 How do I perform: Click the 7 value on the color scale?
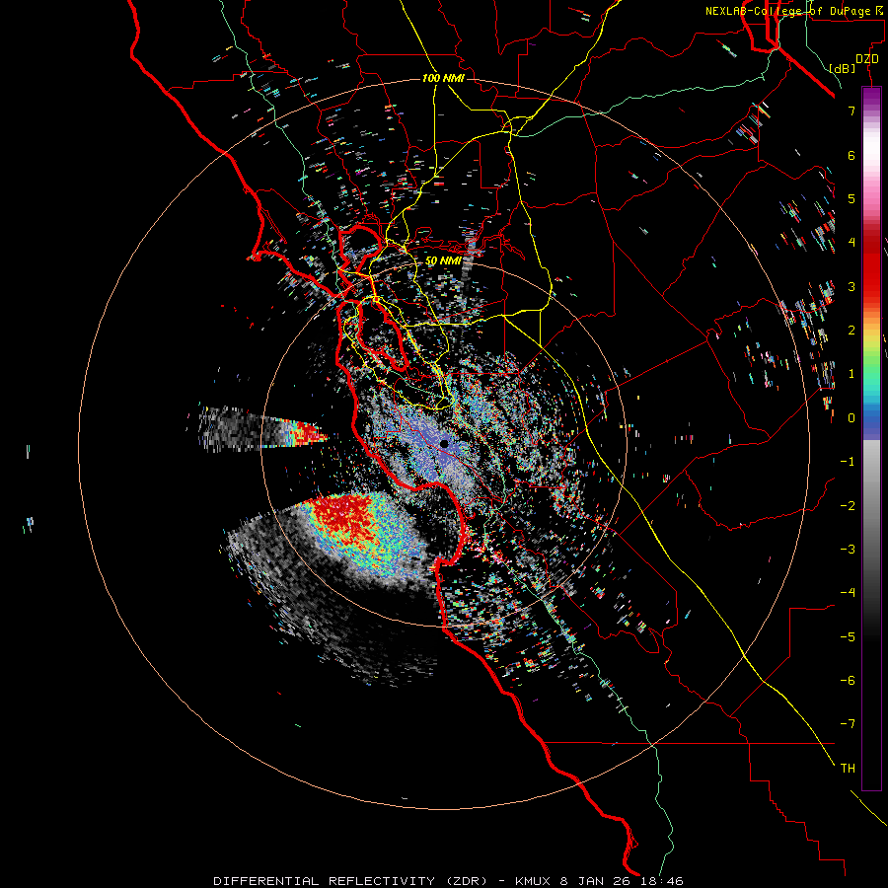851,111
